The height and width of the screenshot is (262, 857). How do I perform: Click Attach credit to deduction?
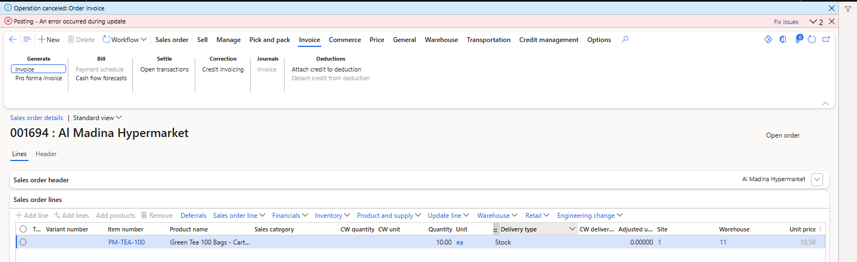coord(326,69)
